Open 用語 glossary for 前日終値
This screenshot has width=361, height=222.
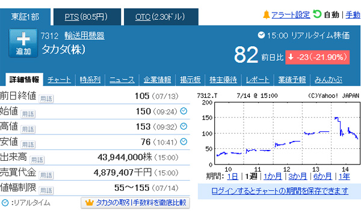[46, 99]
